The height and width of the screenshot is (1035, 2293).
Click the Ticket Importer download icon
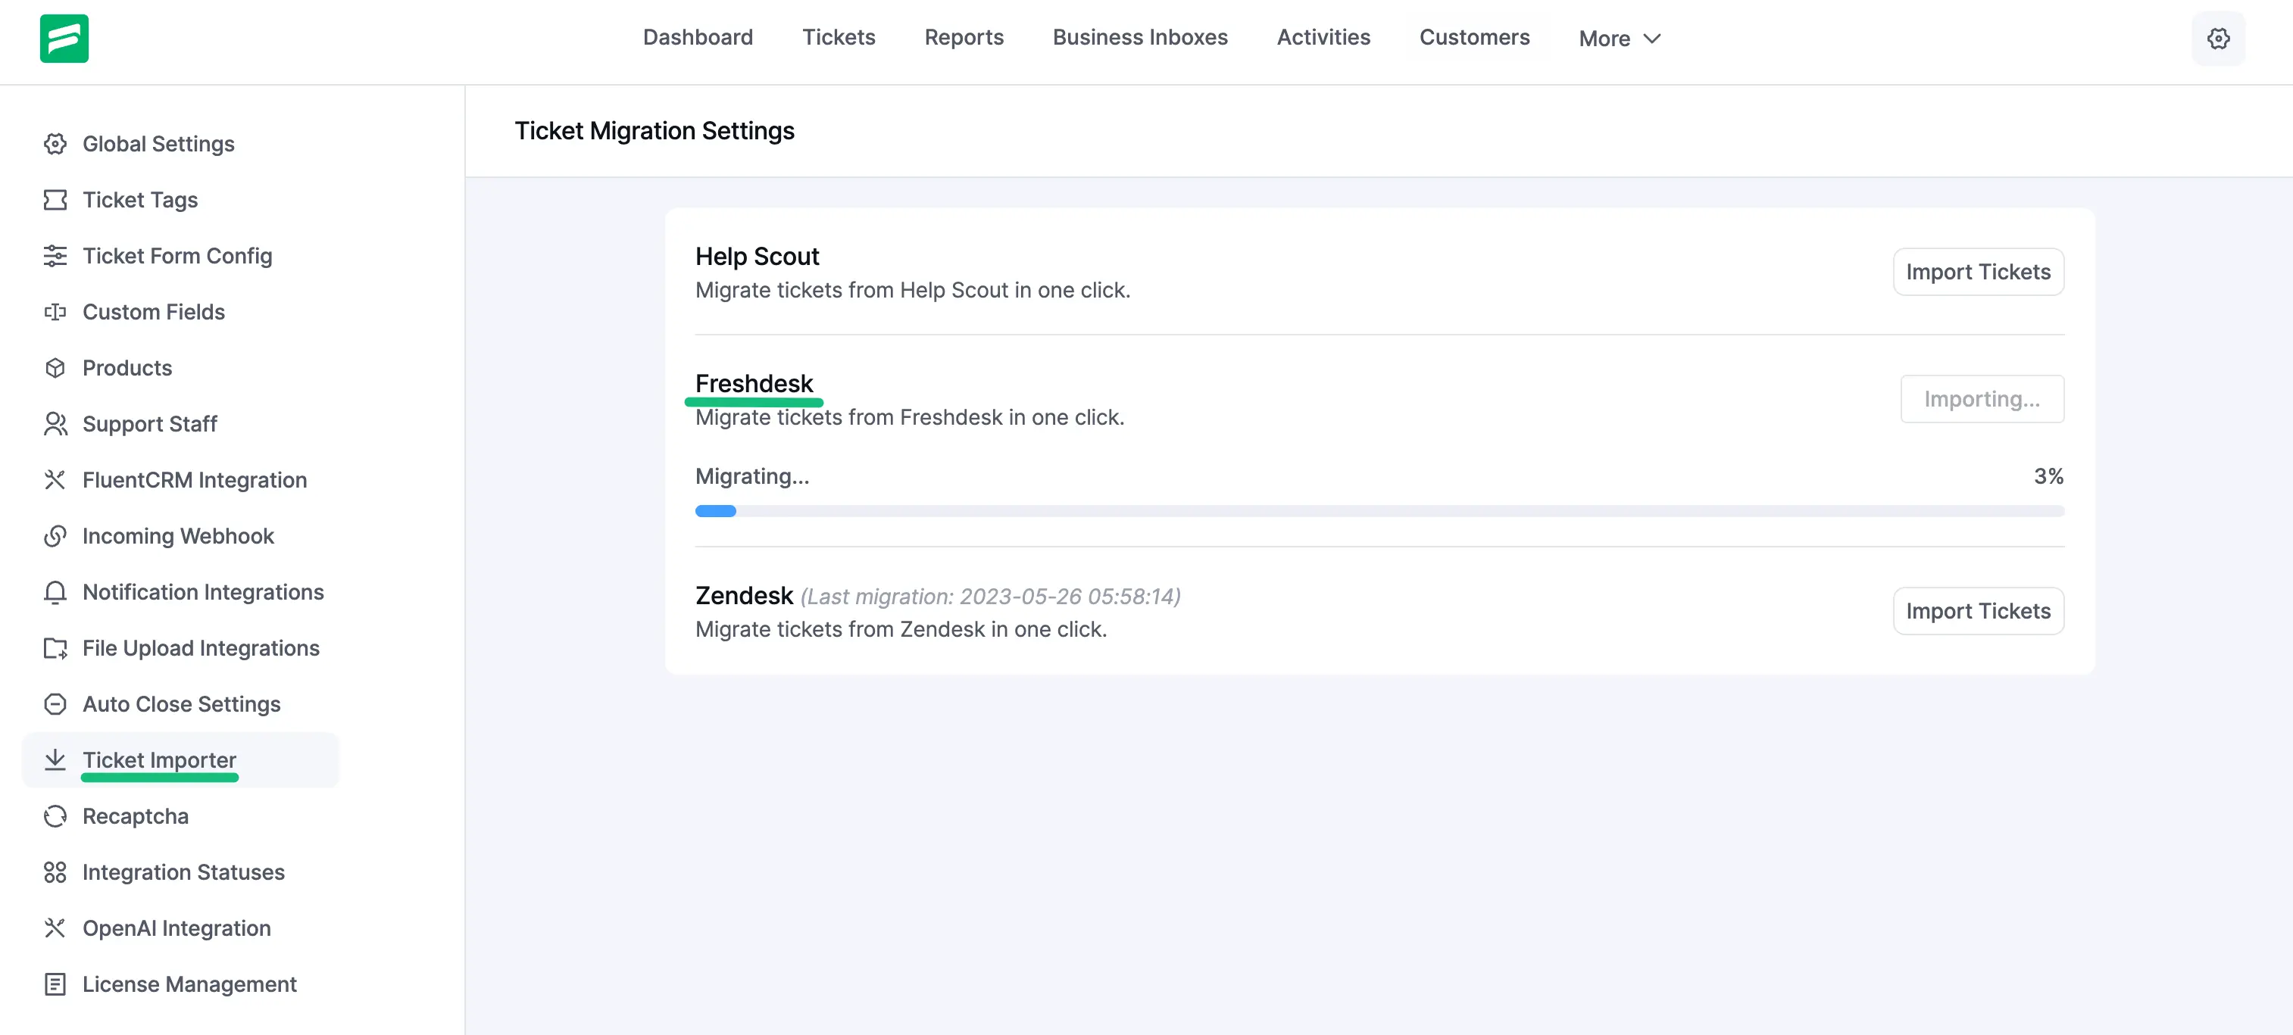pyautogui.click(x=55, y=759)
